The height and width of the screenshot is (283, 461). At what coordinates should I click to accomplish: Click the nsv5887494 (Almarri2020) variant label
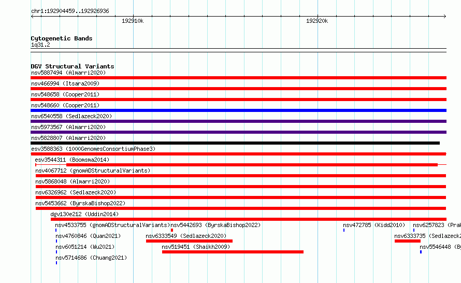68,73
